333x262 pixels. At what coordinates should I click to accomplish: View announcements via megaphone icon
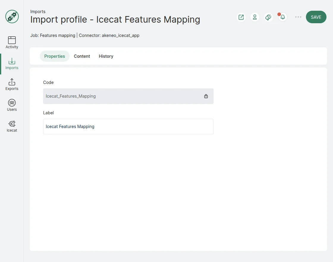[268, 17]
